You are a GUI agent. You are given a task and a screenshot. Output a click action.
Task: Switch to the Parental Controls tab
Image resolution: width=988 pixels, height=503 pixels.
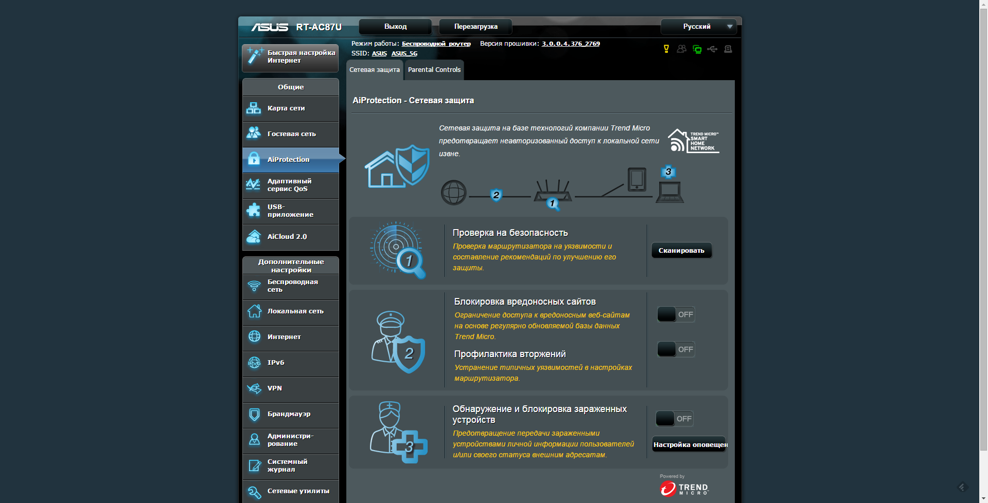(434, 70)
